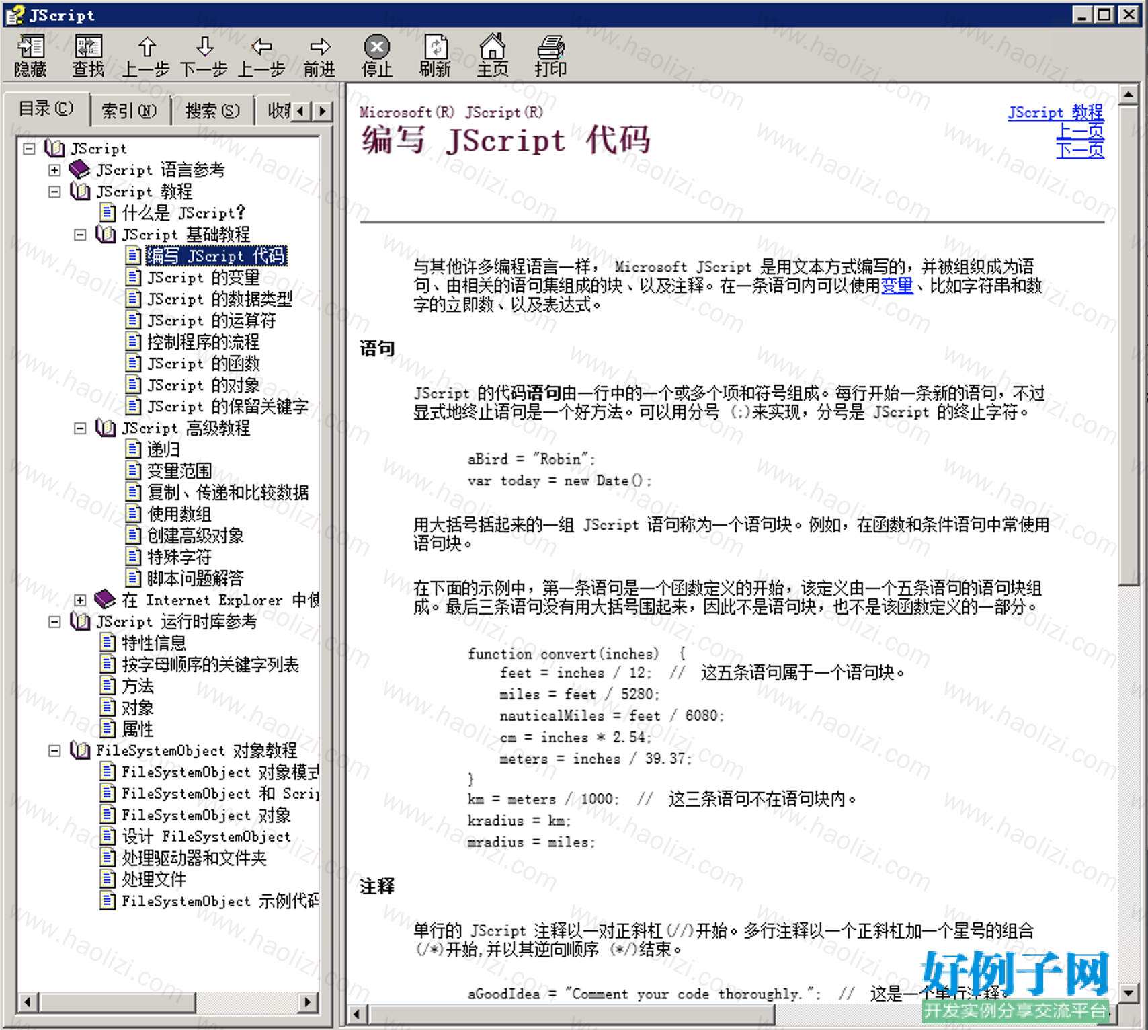Open the 复制、传递和比较数据 topic

[228, 492]
